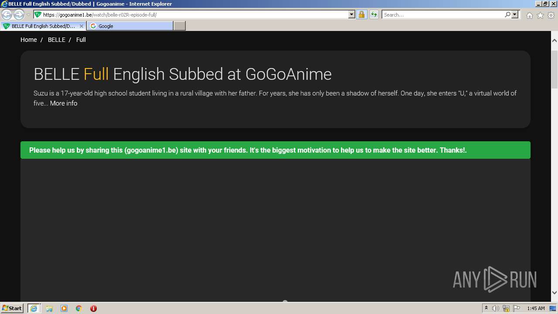Click the magnifier search icon

point(507,15)
